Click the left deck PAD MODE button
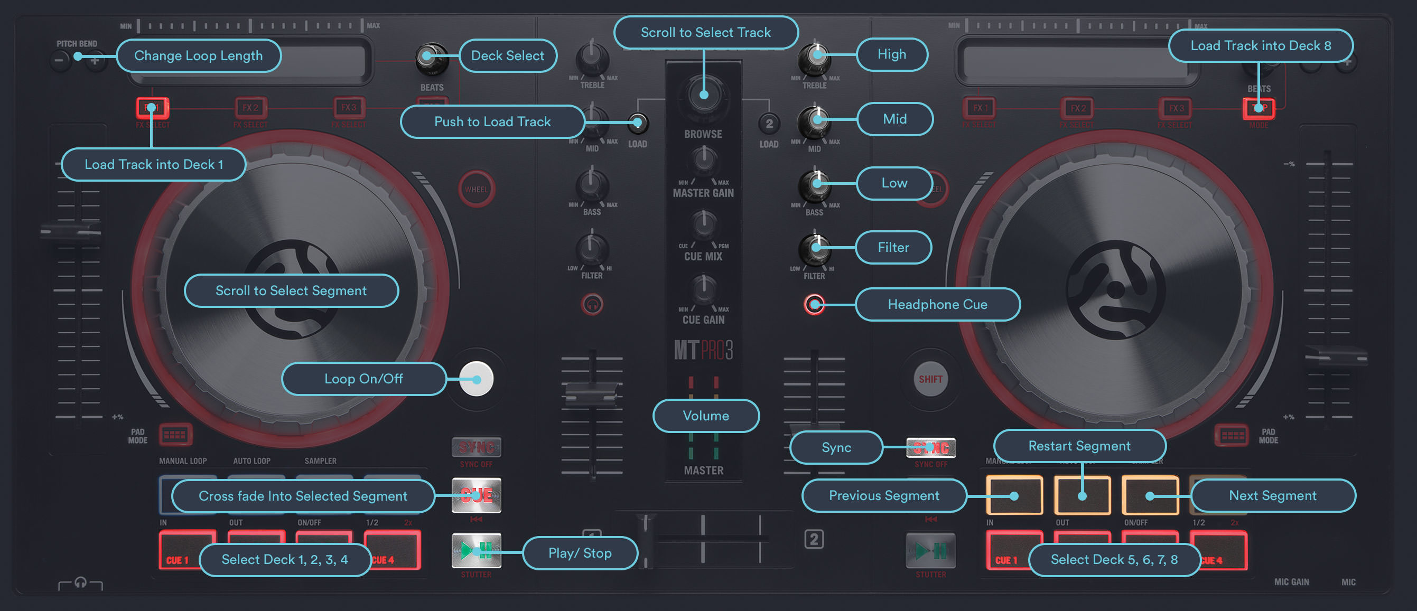 click(x=175, y=436)
